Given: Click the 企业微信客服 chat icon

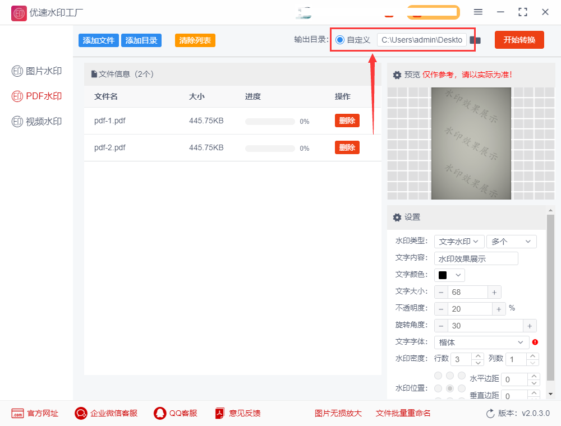Looking at the screenshot, I should (x=81, y=414).
